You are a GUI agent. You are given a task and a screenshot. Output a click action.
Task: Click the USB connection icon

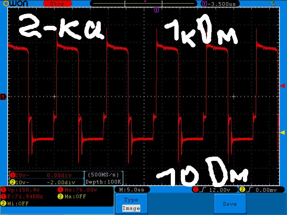coord(273,3)
